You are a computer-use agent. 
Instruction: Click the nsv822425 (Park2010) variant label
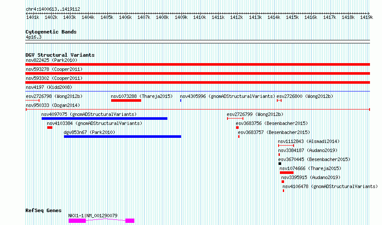coord(52,60)
